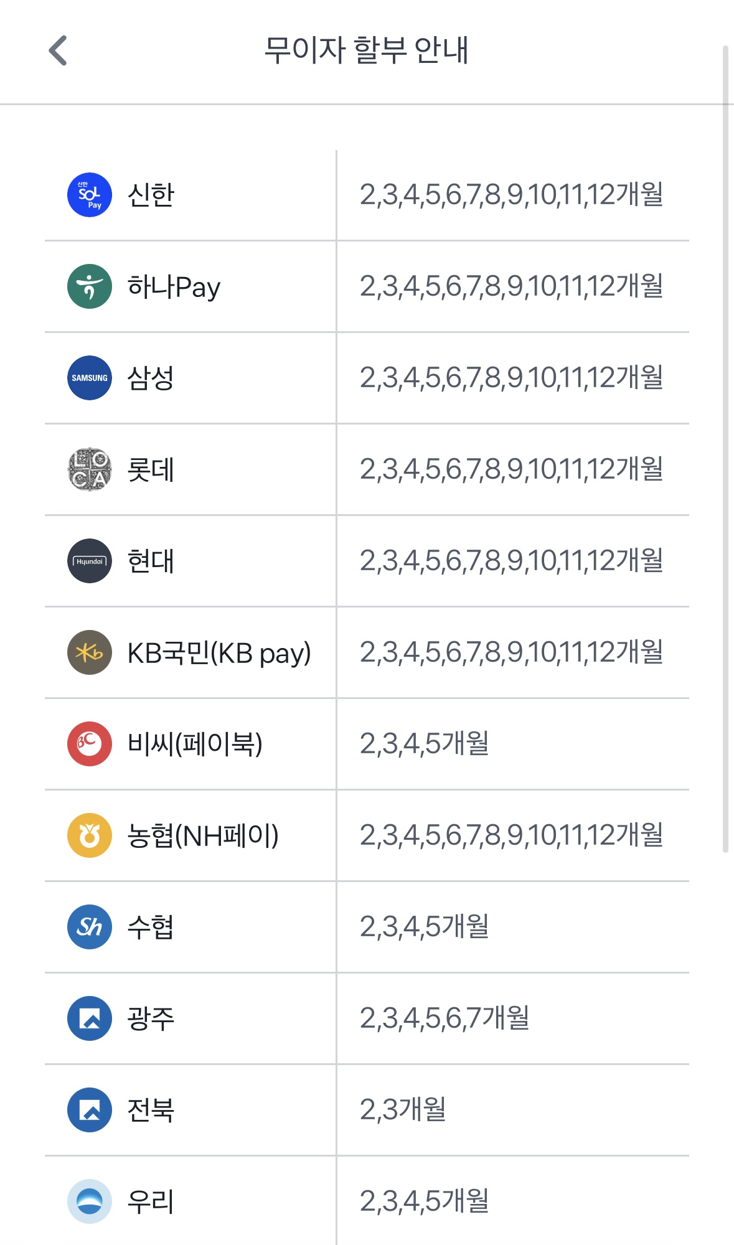Tap the Lotte LOCA card icon
734x1245 pixels.
(x=90, y=469)
